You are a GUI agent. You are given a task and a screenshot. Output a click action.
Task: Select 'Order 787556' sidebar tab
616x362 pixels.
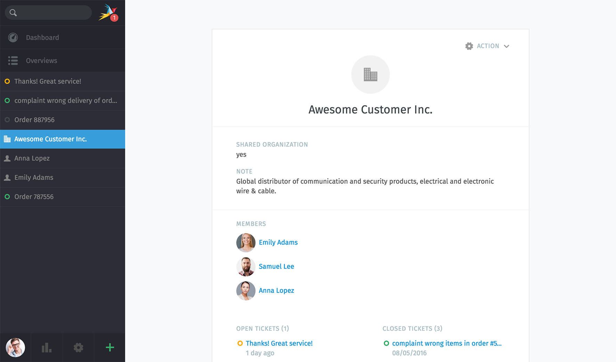[x=34, y=197]
